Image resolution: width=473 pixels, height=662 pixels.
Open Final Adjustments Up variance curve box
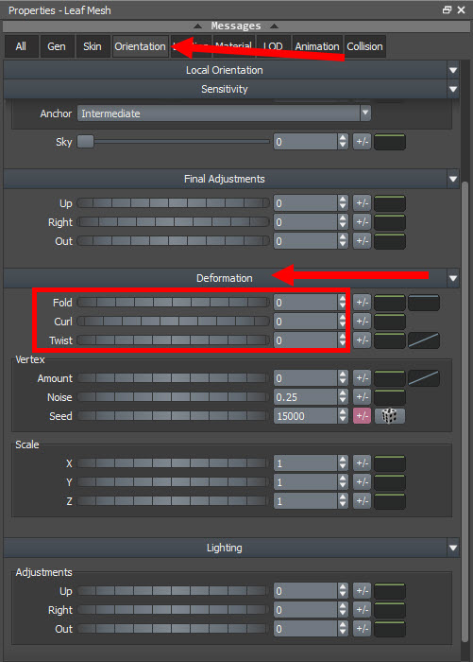coord(390,203)
